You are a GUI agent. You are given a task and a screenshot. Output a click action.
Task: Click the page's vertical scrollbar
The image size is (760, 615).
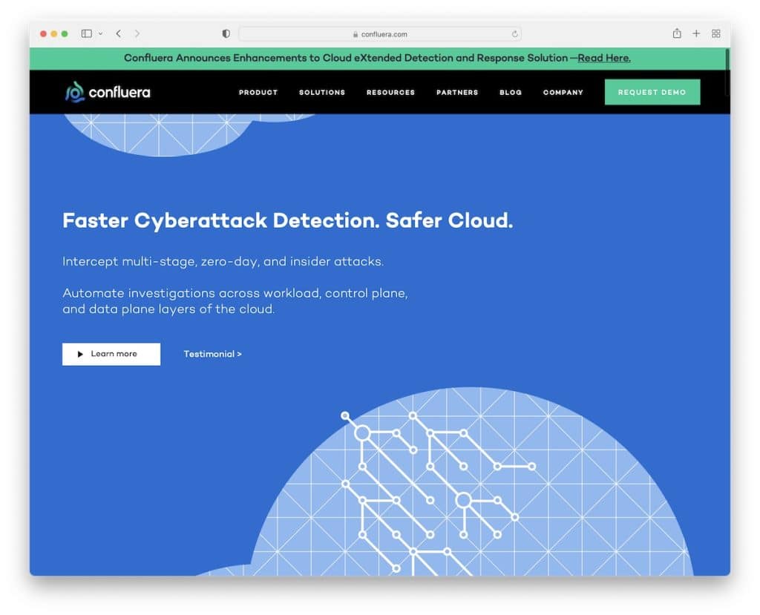coord(727,73)
